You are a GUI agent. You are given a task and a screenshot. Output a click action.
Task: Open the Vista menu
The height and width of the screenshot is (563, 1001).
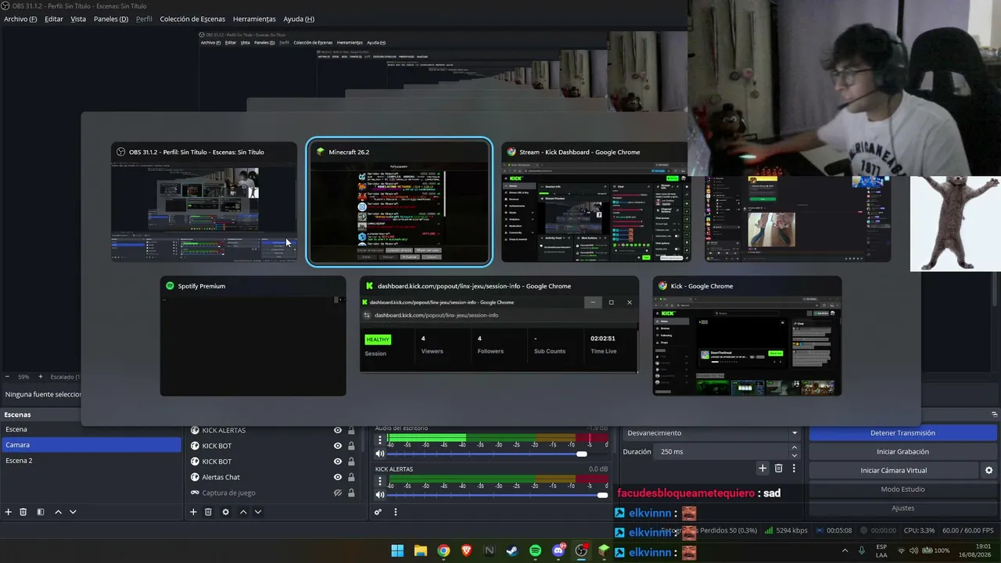pos(78,19)
